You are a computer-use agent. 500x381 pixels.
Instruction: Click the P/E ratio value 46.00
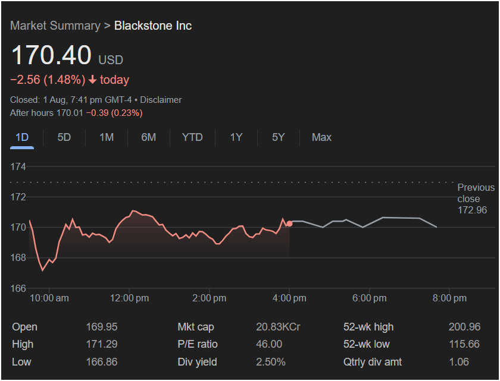[x=269, y=344]
